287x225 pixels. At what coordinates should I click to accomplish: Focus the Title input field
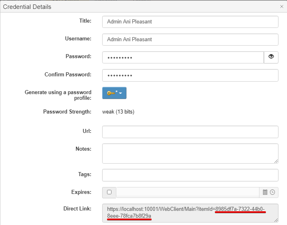190,22
